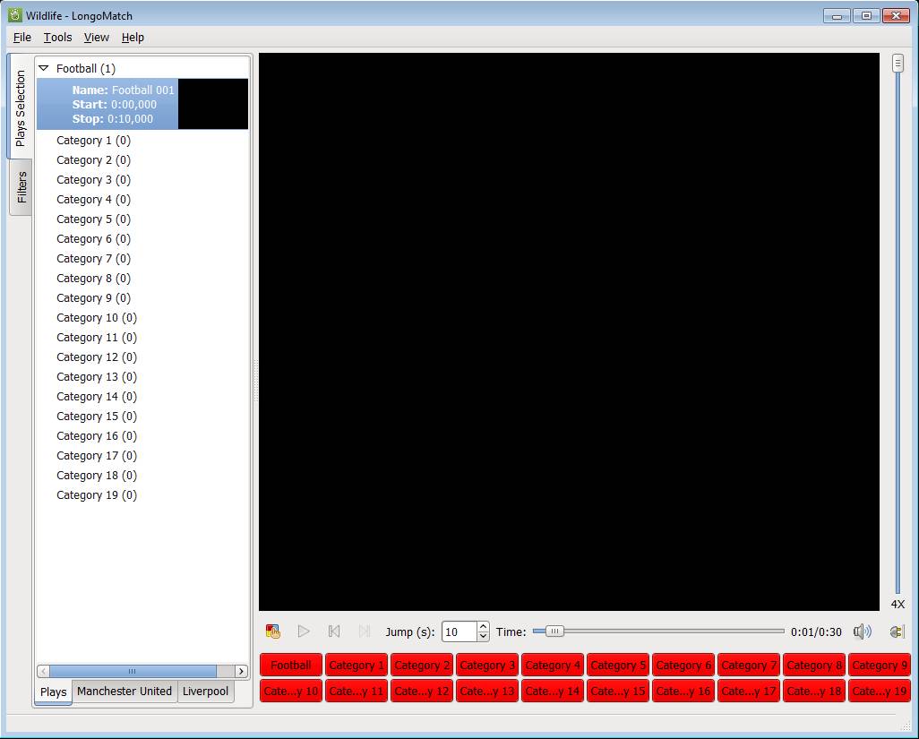Select the Plays bottom tab
919x739 pixels.
tap(54, 692)
